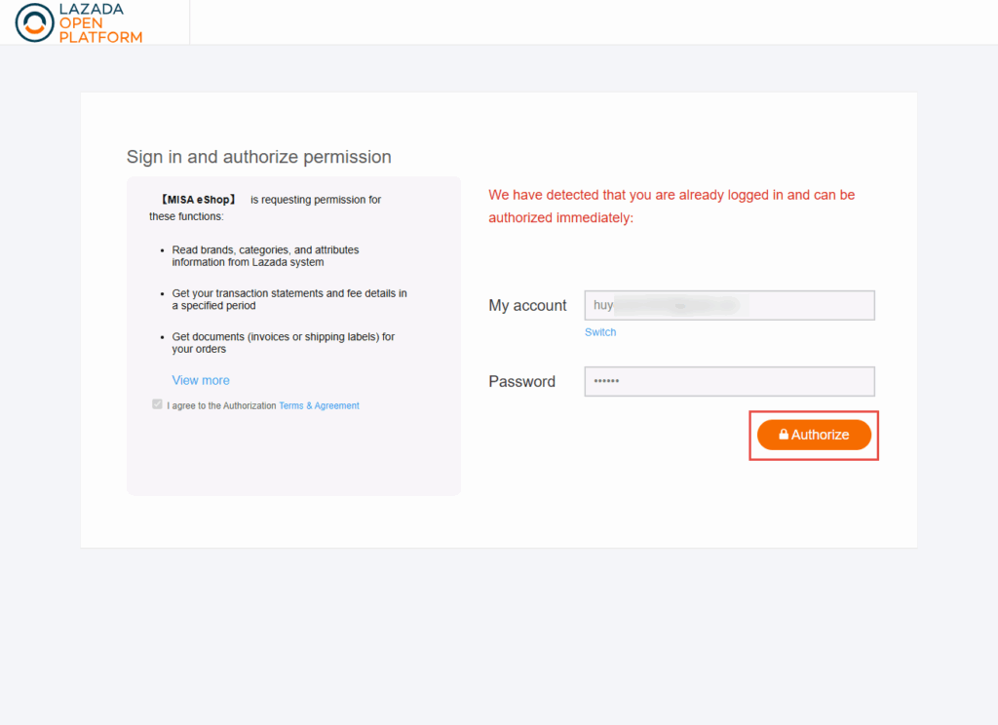Click the Sign in and authorize heading
This screenshot has width=998, height=725.
258,157
